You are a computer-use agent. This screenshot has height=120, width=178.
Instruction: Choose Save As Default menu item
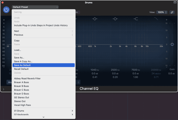pyautogui.click(x=44, y=65)
